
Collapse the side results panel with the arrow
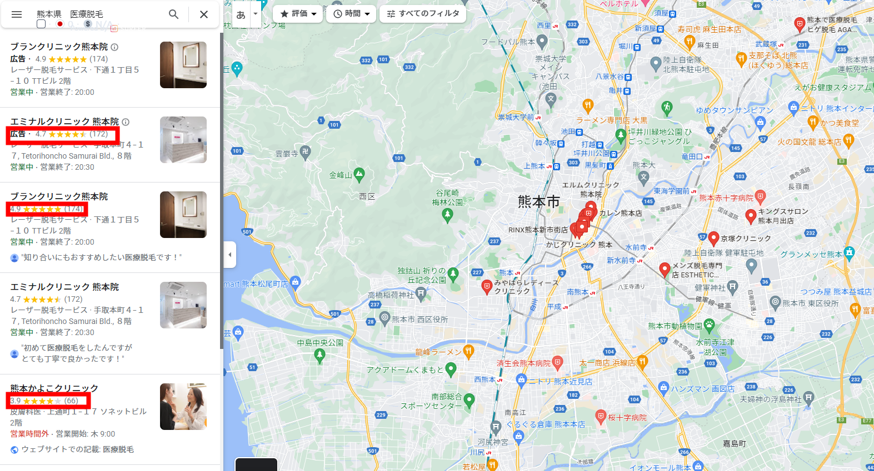pos(230,255)
